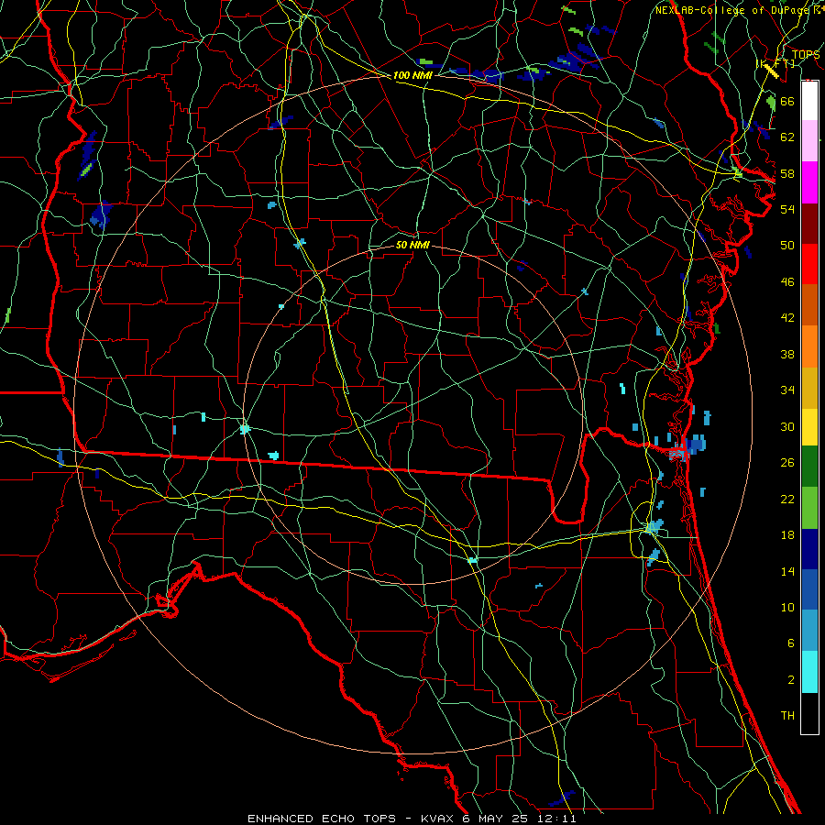Select the "34" scale value
Image resolution: width=825 pixels, height=825 pixels.
click(787, 390)
